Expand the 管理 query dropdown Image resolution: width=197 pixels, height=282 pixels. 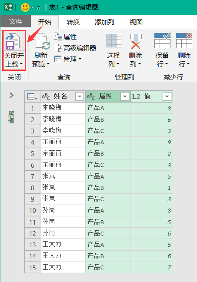(x=68, y=59)
